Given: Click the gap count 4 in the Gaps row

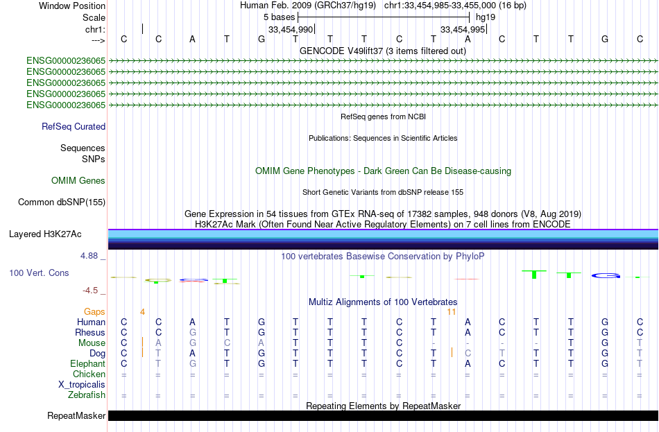Looking at the screenshot, I should [142, 312].
